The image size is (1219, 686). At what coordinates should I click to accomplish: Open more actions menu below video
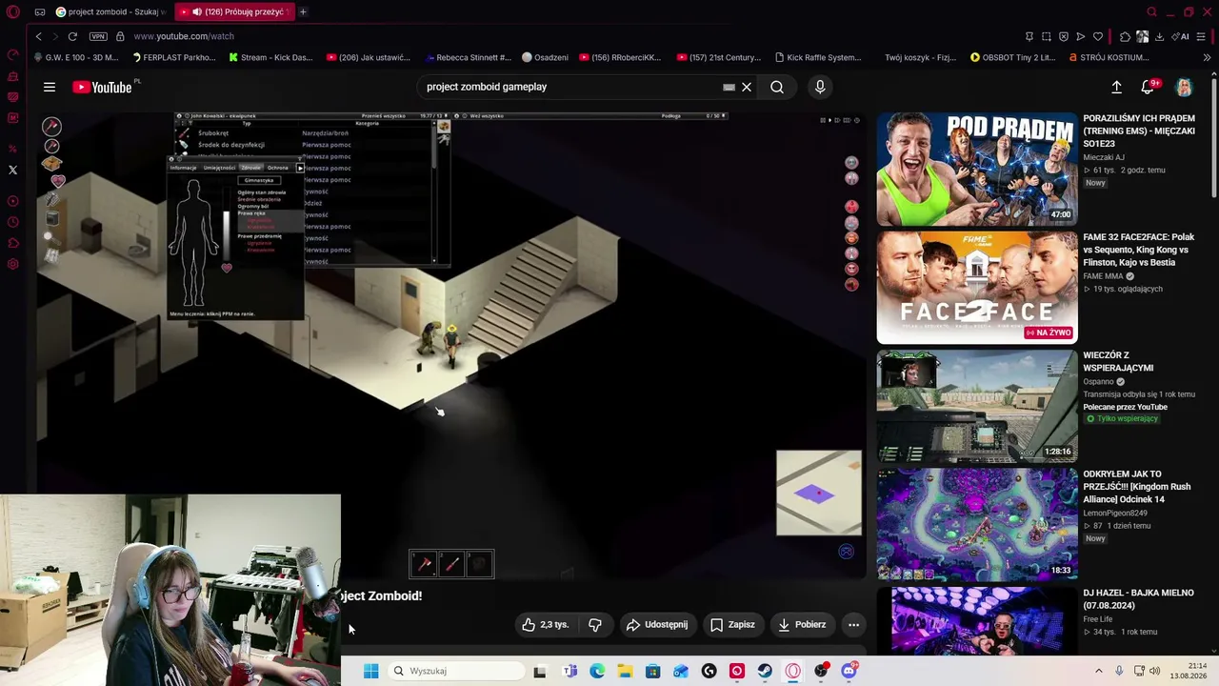point(853,625)
